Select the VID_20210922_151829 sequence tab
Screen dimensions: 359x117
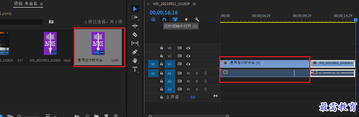click(x=171, y=4)
